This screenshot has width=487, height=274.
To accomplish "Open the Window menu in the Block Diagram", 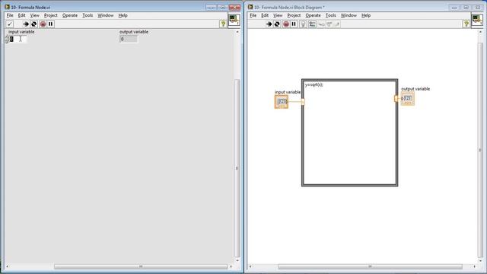I will point(349,15).
